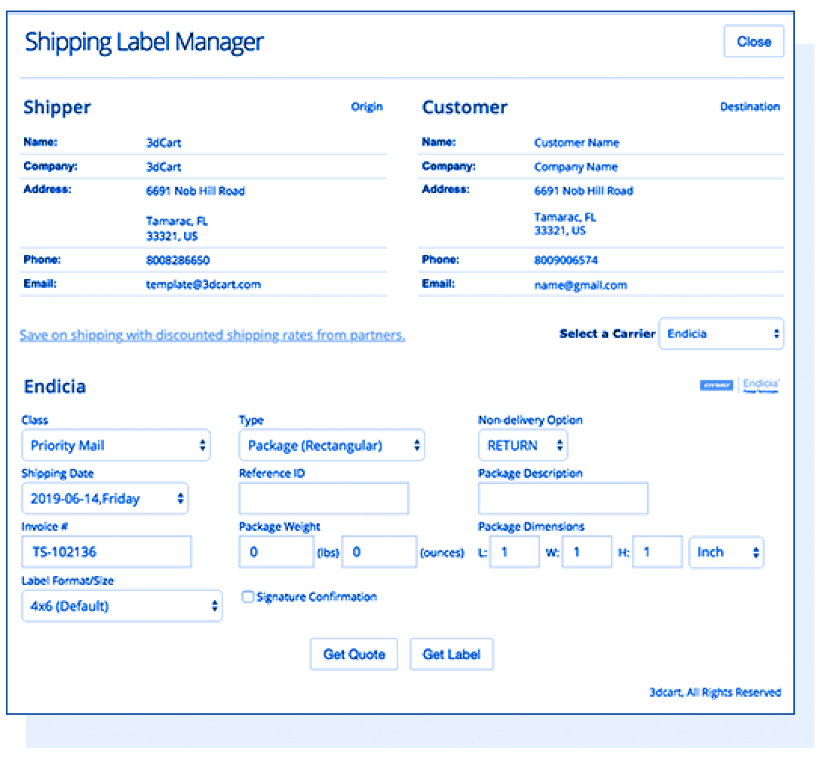Follow the discounted shipping rates link

(212, 336)
